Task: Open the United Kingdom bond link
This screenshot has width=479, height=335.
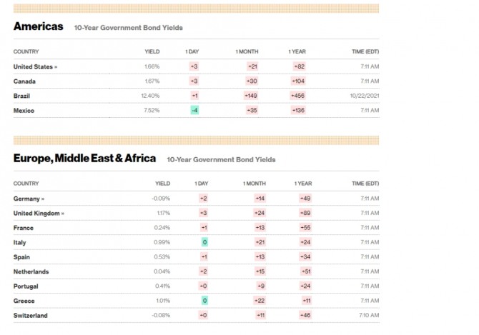Action: pyautogui.click(x=37, y=213)
